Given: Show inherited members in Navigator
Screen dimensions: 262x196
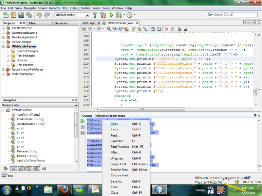Looking at the screenshot, I should tap(6, 169).
